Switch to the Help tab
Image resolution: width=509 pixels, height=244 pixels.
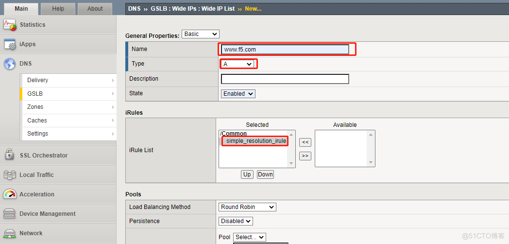click(58, 8)
